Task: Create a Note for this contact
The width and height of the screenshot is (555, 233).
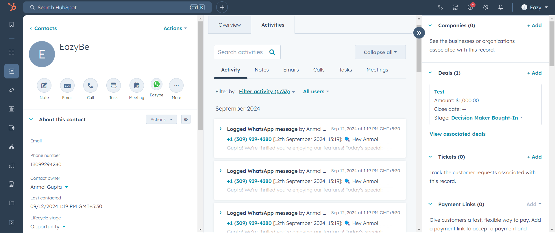Action: pyautogui.click(x=44, y=85)
